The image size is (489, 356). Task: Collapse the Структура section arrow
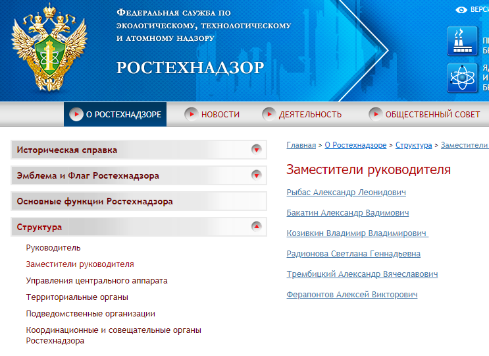click(x=257, y=226)
